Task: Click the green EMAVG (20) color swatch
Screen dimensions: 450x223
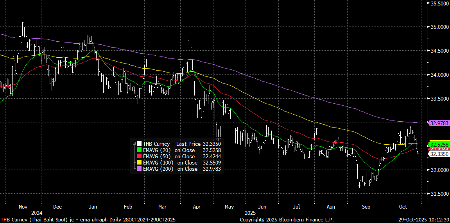Action: [x=139, y=150]
